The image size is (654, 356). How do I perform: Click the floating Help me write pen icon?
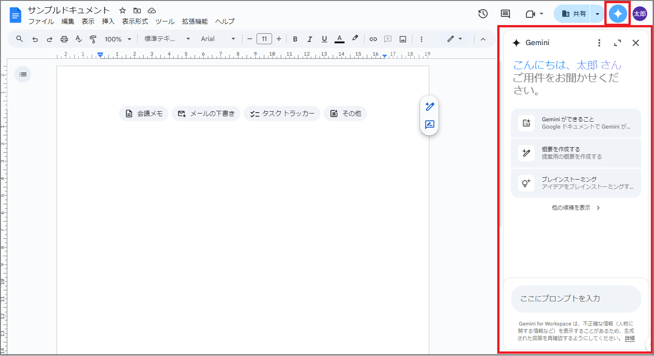(429, 107)
